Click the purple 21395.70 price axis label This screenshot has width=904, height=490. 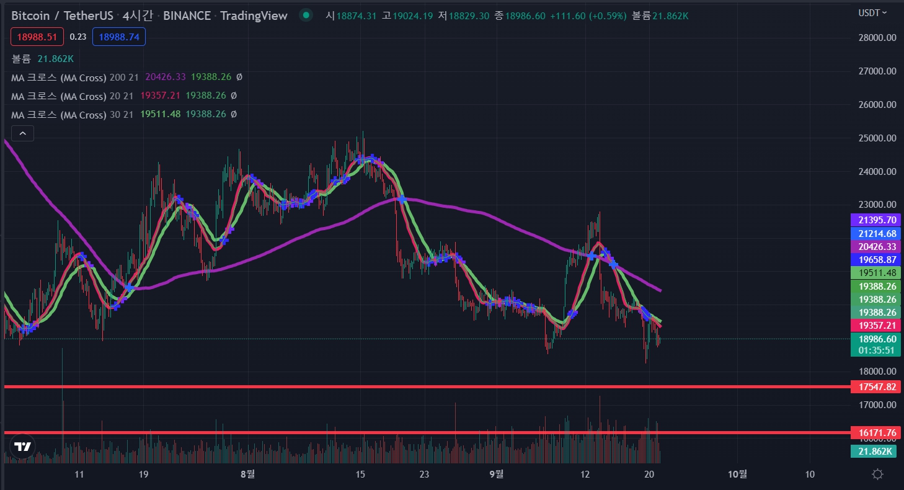click(x=875, y=220)
